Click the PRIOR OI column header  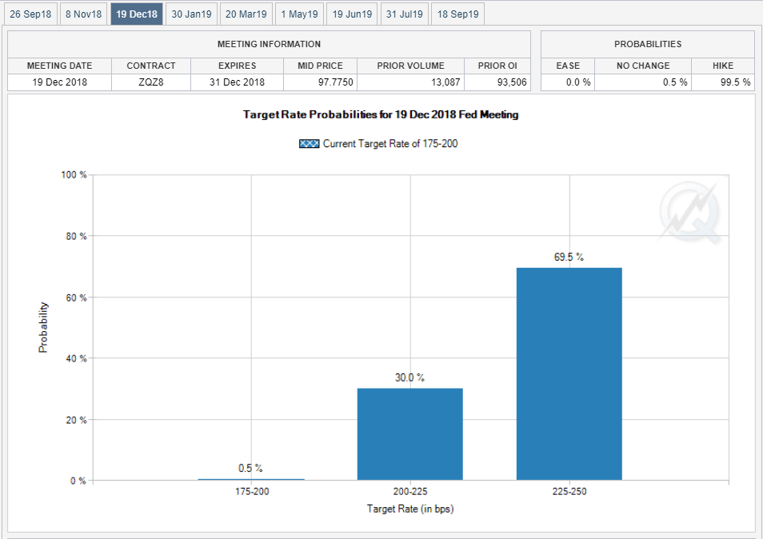pyautogui.click(x=497, y=66)
